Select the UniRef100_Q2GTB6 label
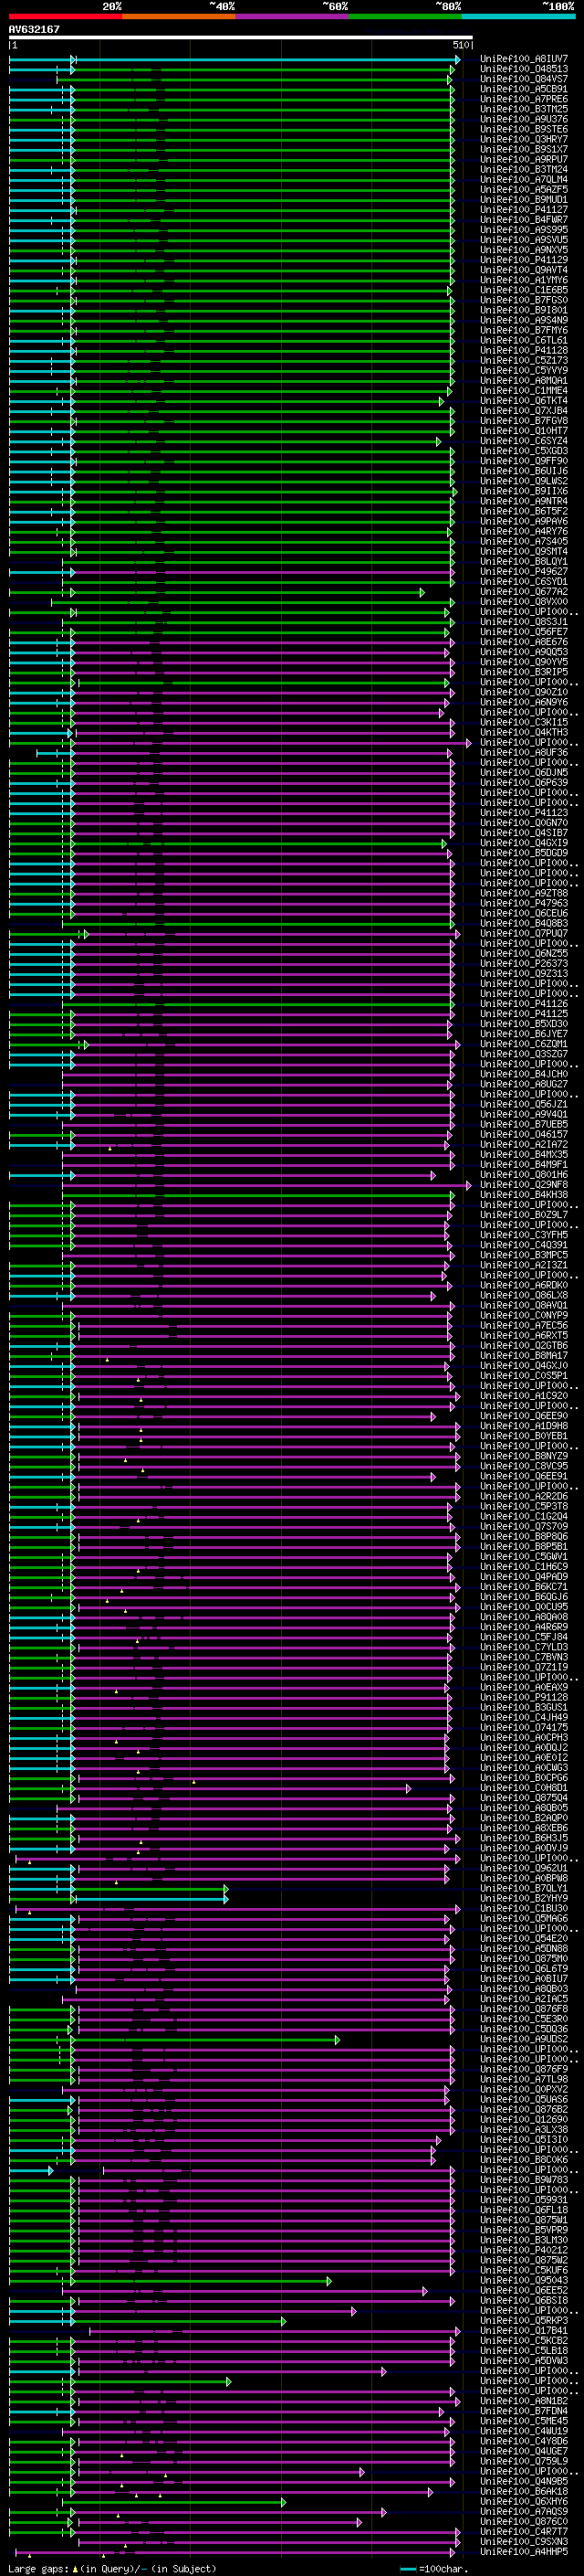Screen dimensions: 584x2576 coord(523,1345)
